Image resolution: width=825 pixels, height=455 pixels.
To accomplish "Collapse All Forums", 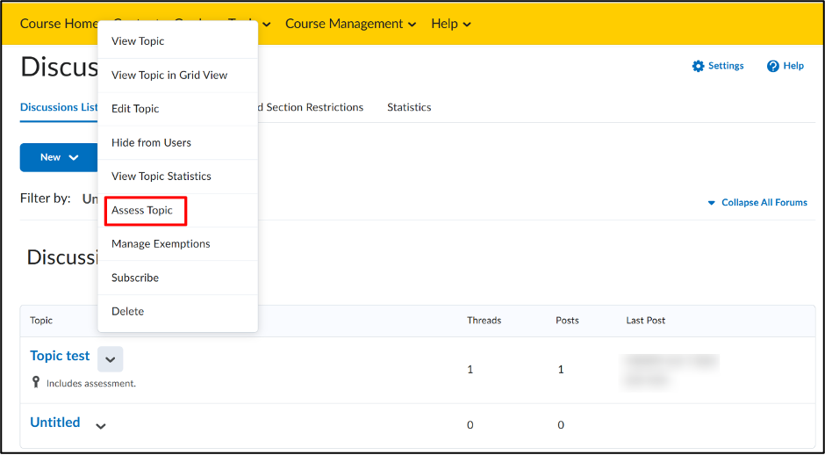I will point(757,202).
